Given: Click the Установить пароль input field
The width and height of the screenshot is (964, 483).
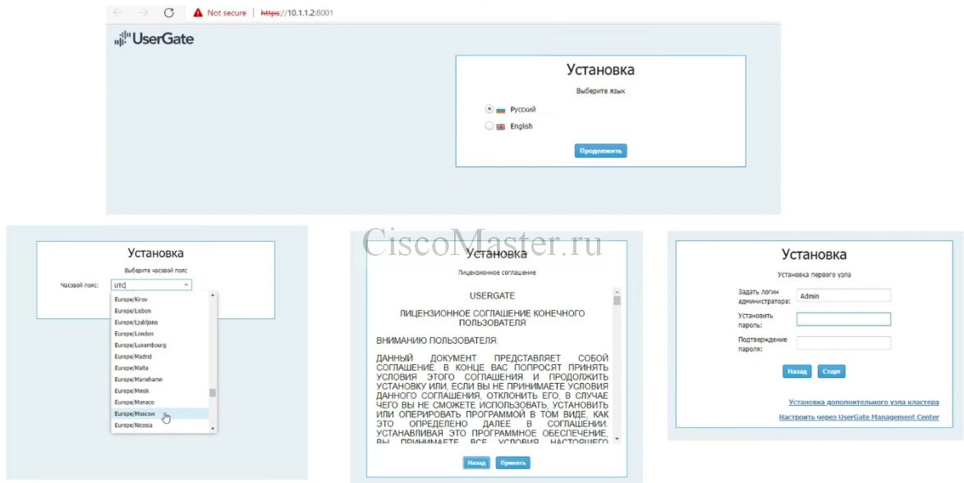Looking at the screenshot, I should point(843,319).
